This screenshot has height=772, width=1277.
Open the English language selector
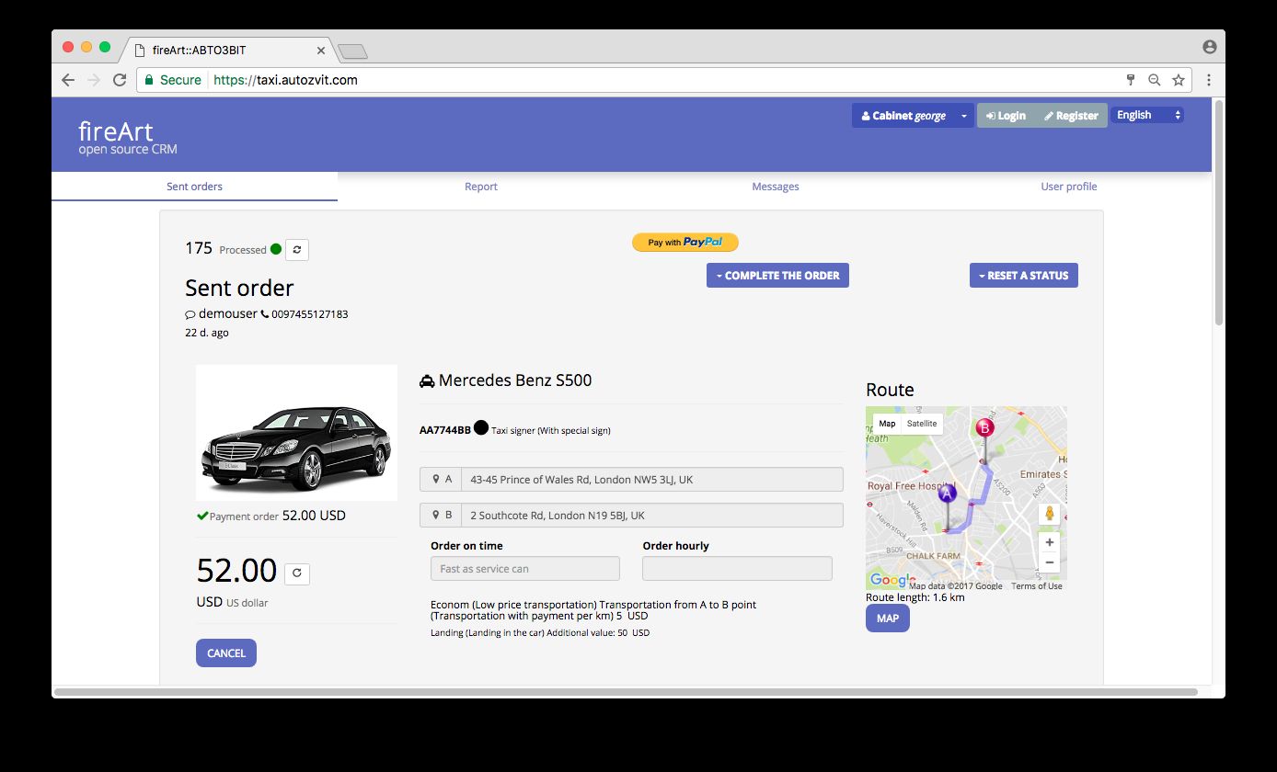[x=1146, y=115]
